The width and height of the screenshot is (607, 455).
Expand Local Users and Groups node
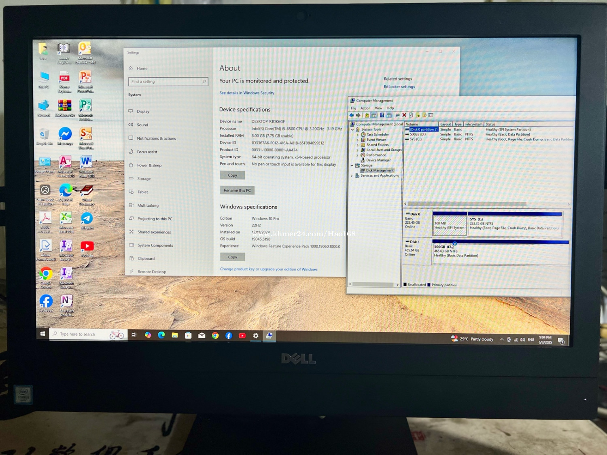(357, 150)
